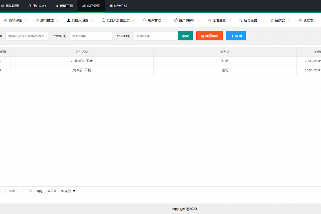
Task: Click the trash icon in 批量删除 button
Action: pos(202,36)
